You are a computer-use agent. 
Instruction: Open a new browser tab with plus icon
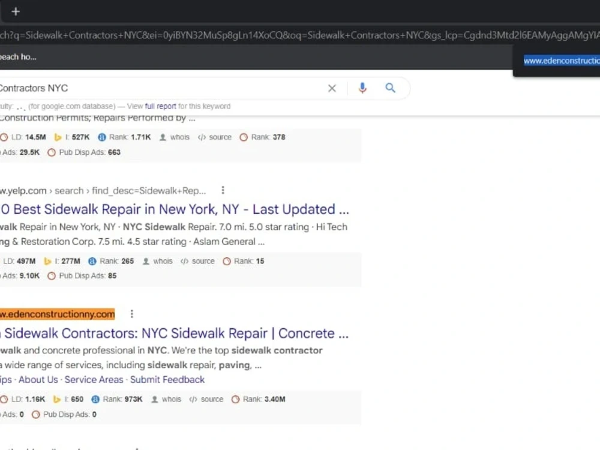16,11
